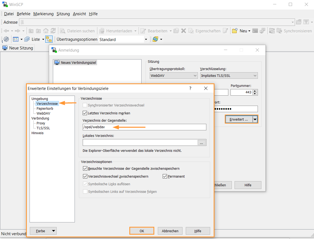Image resolution: width=314 pixels, height=239 pixels.
Task: Open the Sitzung menu
Action: tap(63, 14)
